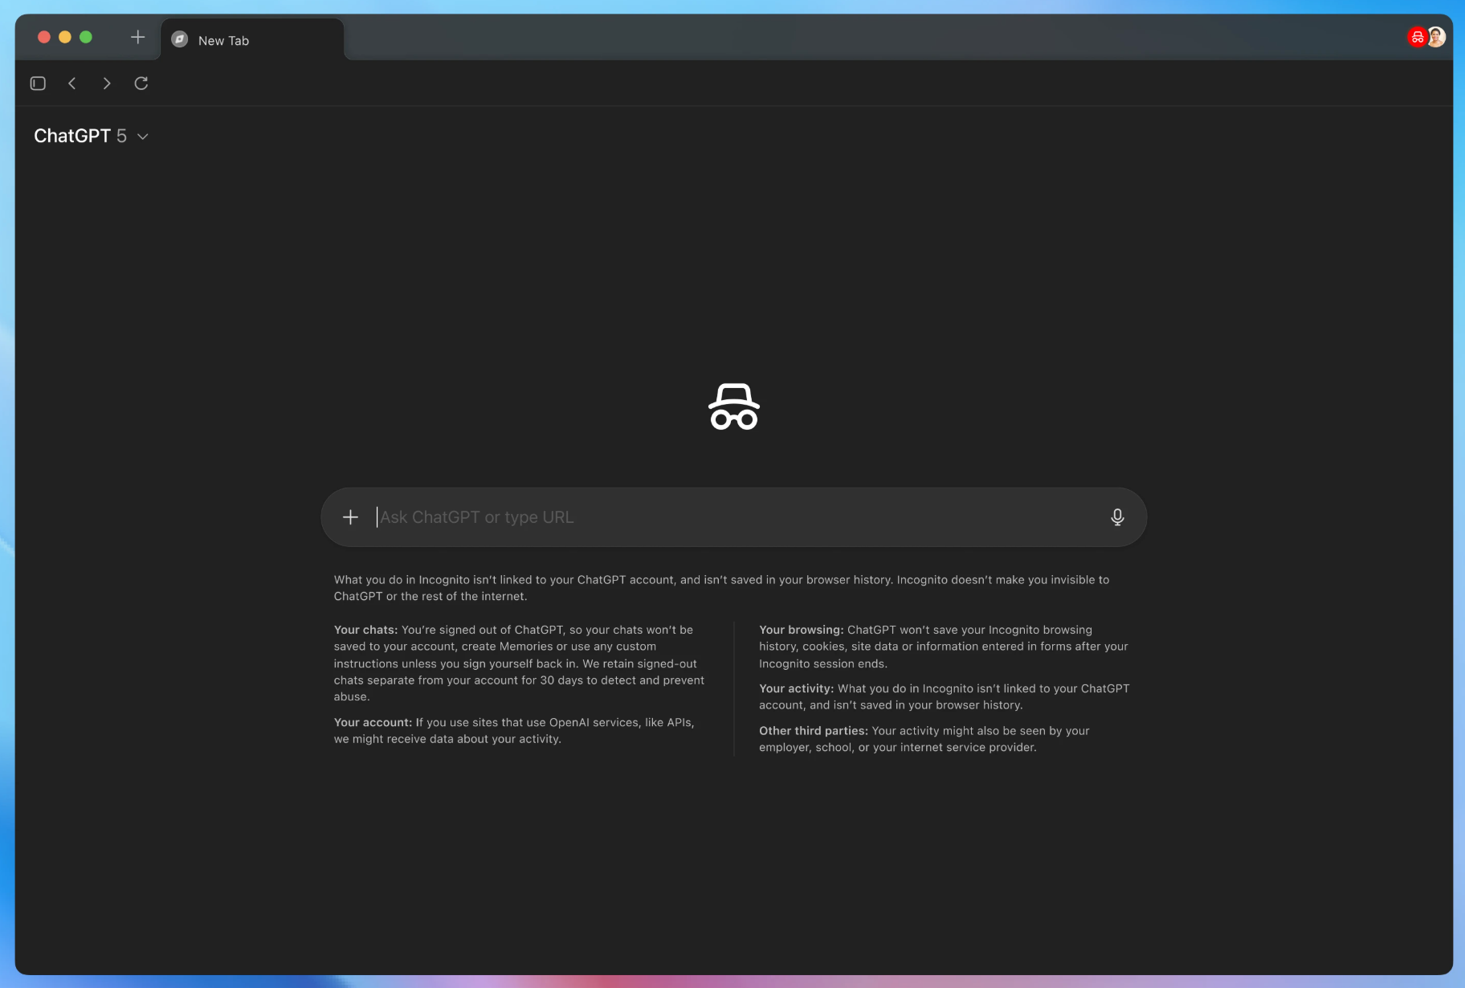This screenshot has height=988, width=1465.
Task: Close the browser window with red button
Action: 44,37
